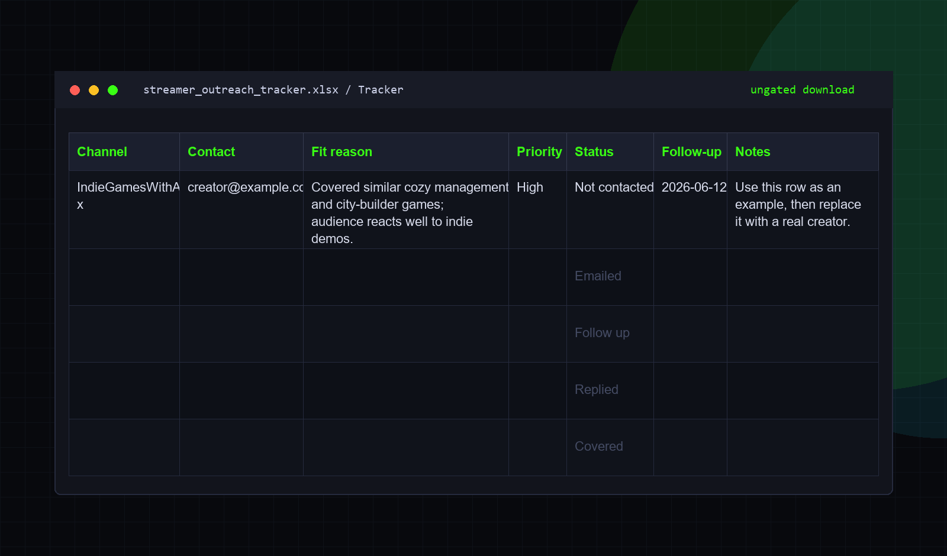Select the IndieGamesWithAx channel cell

coord(124,210)
